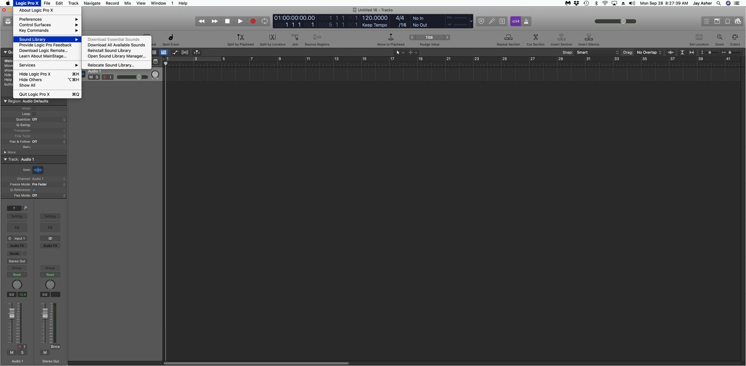Screen dimensions: 746x366
Task: Click the Zoom toolbar icon
Action: click(x=720, y=37)
